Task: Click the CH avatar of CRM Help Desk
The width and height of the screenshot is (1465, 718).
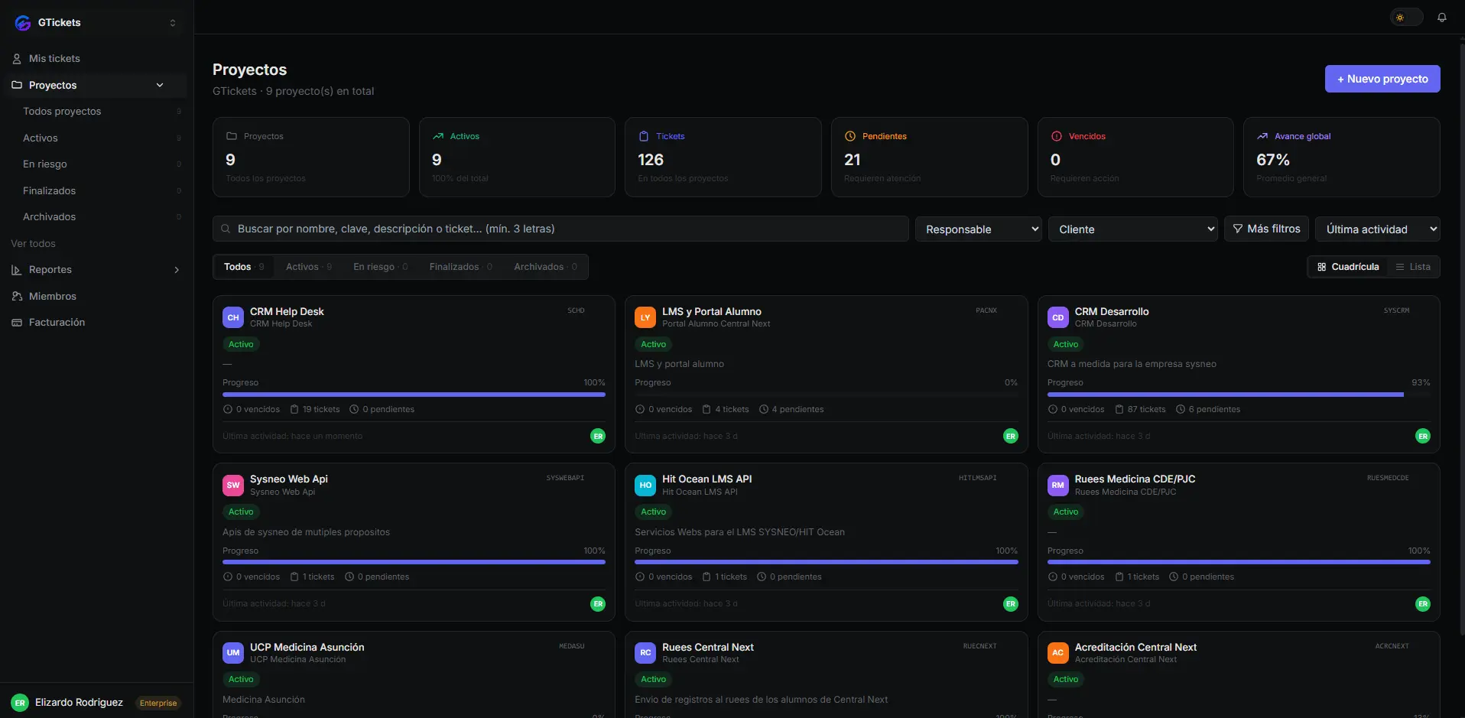Action: [233, 317]
